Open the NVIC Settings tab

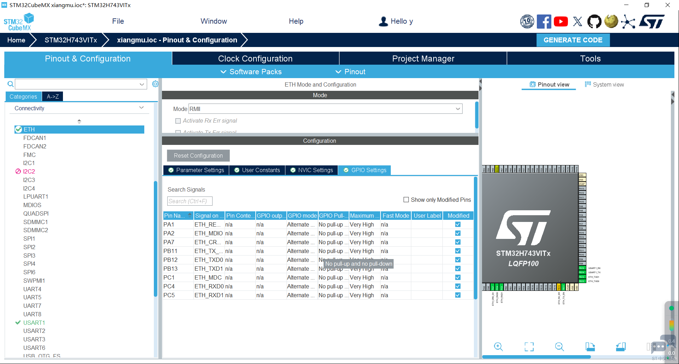(x=312, y=170)
